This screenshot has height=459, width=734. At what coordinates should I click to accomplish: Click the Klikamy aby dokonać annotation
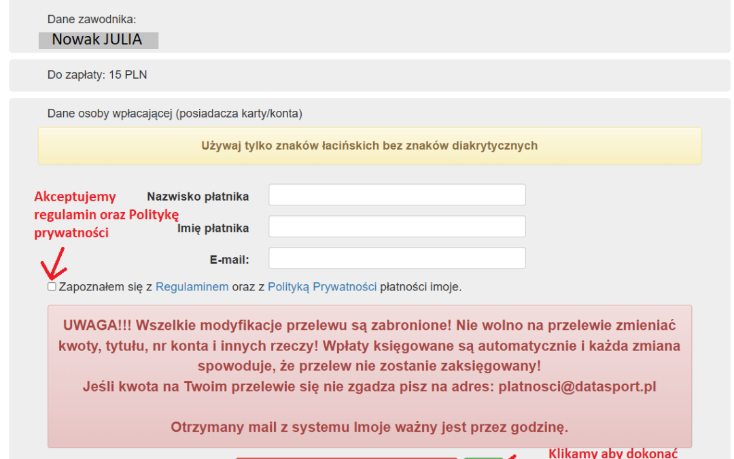pyautogui.click(x=612, y=453)
